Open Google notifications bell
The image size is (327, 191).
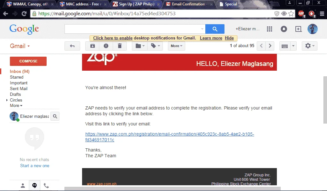pyautogui.click(x=284, y=29)
